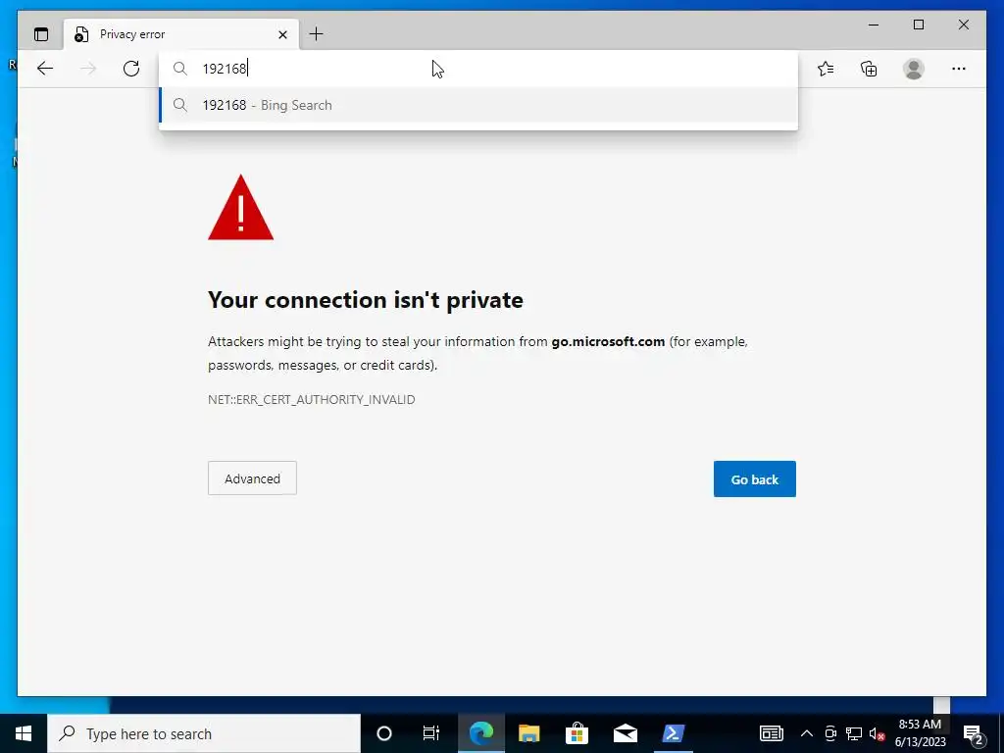This screenshot has height=753, width=1004.
Task: Open the Collections icon
Action: [869, 69]
